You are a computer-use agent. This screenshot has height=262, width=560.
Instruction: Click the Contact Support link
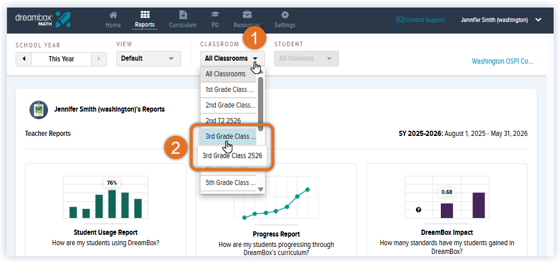[x=425, y=20]
